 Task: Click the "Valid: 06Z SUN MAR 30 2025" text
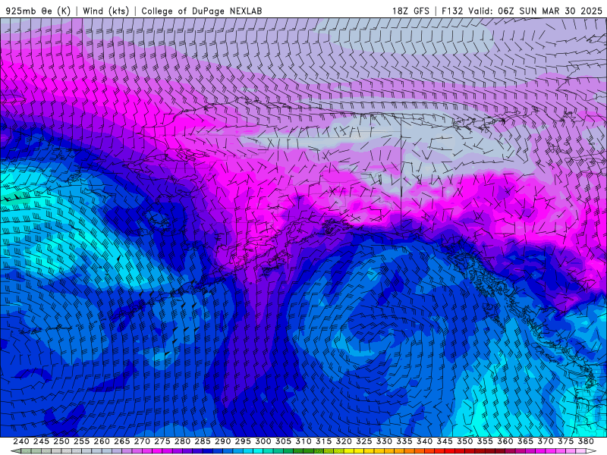point(536,11)
